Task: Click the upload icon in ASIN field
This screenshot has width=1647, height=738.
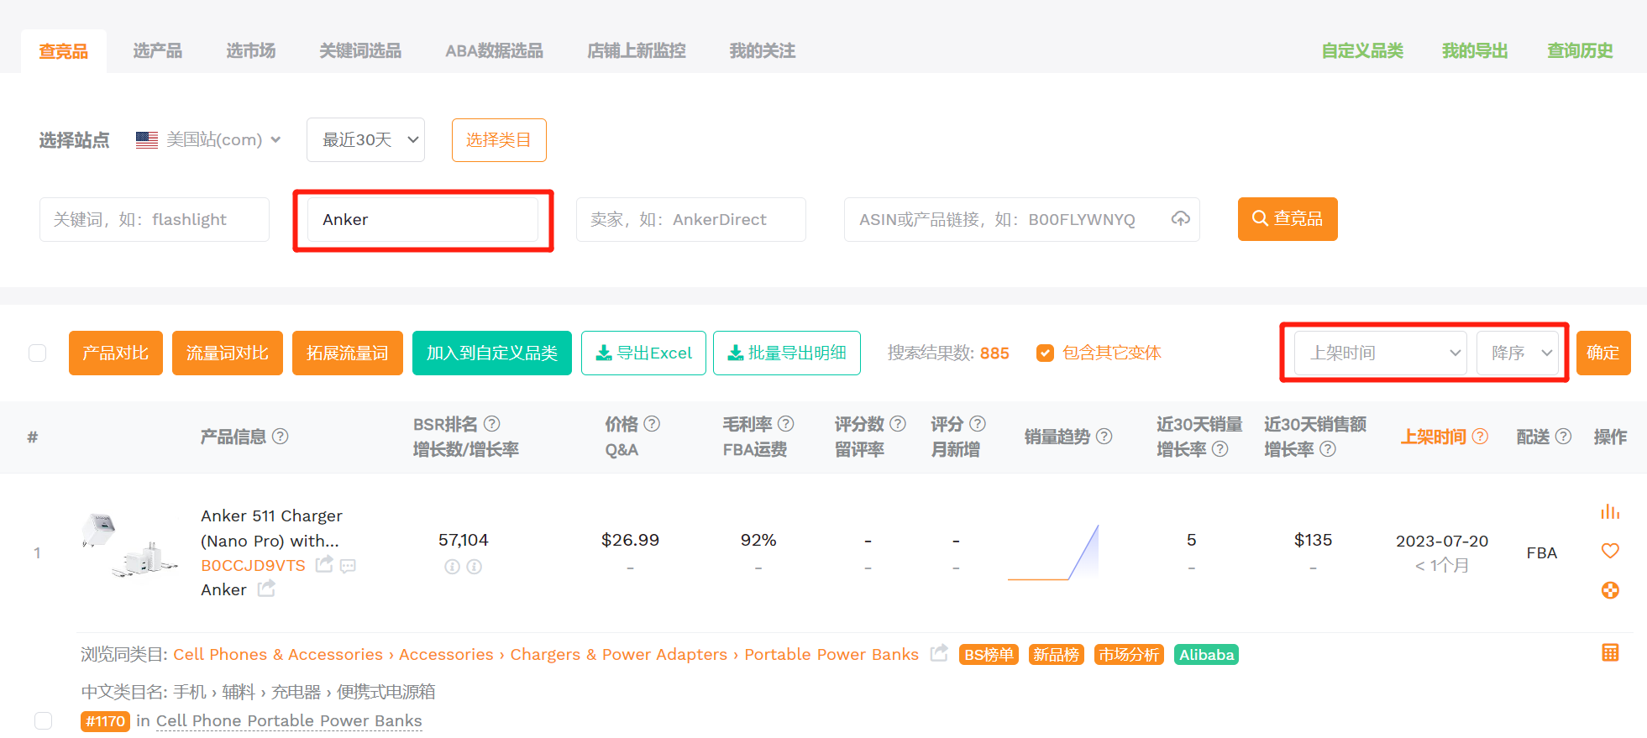Action: [x=1180, y=219]
